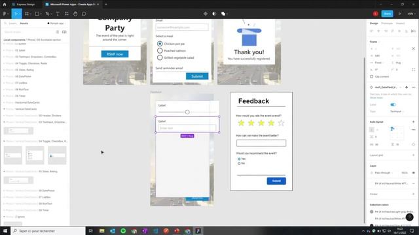
Task: Open the Type TextInput dropdown
Action: [x=397, y=112]
